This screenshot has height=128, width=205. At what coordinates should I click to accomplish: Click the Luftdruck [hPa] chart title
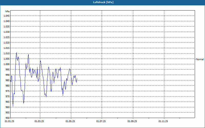point(103,2)
